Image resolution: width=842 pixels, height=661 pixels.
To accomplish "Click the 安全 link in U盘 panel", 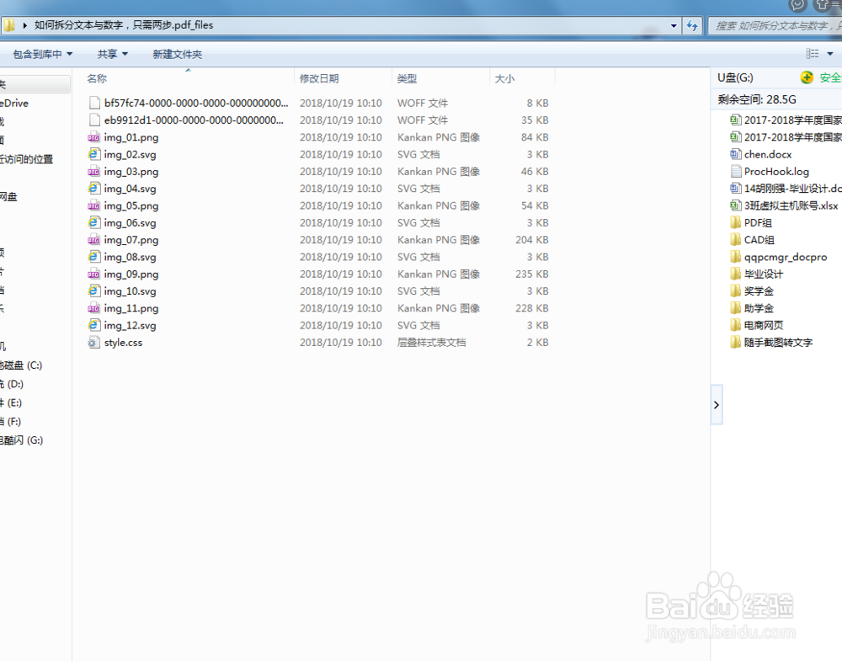I will pyautogui.click(x=830, y=77).
